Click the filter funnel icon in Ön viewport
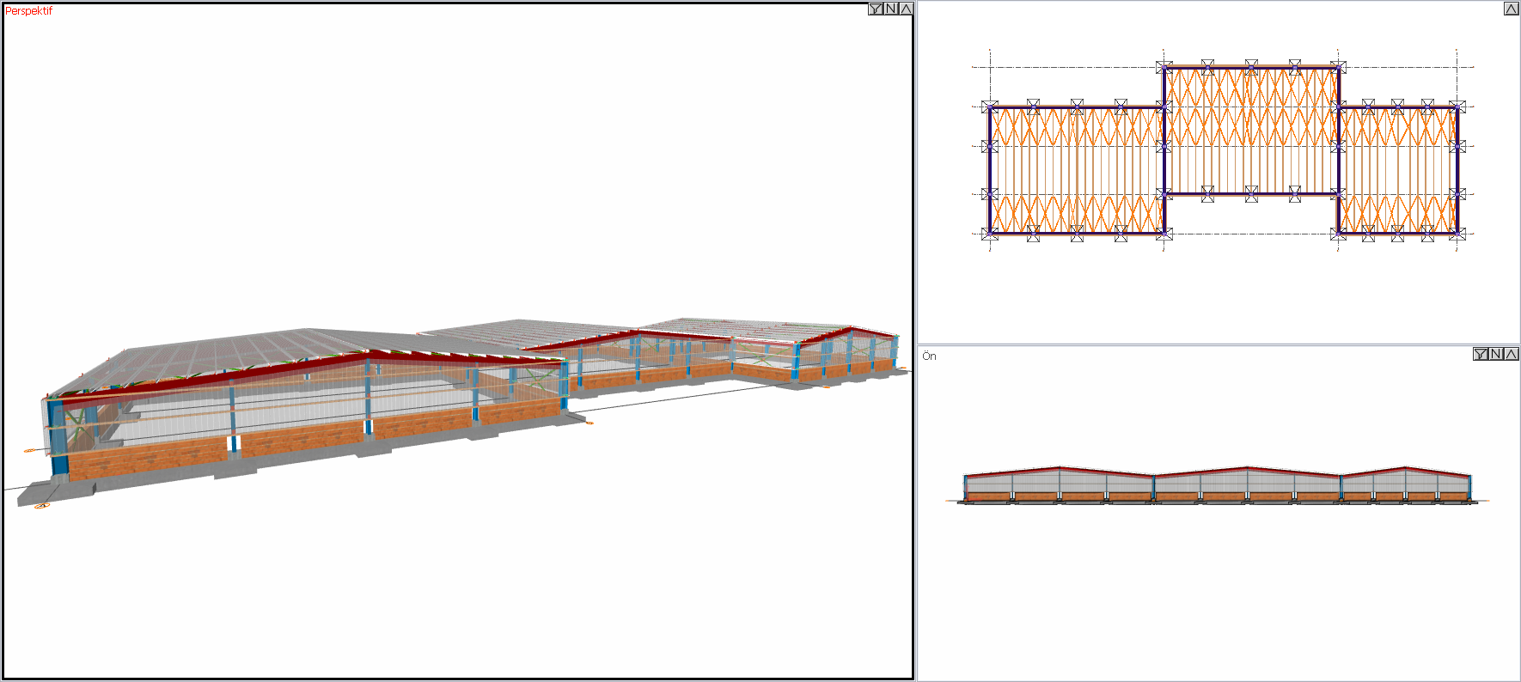Viewport: 1521px width, 682px height. click(x=1481, y=354)
